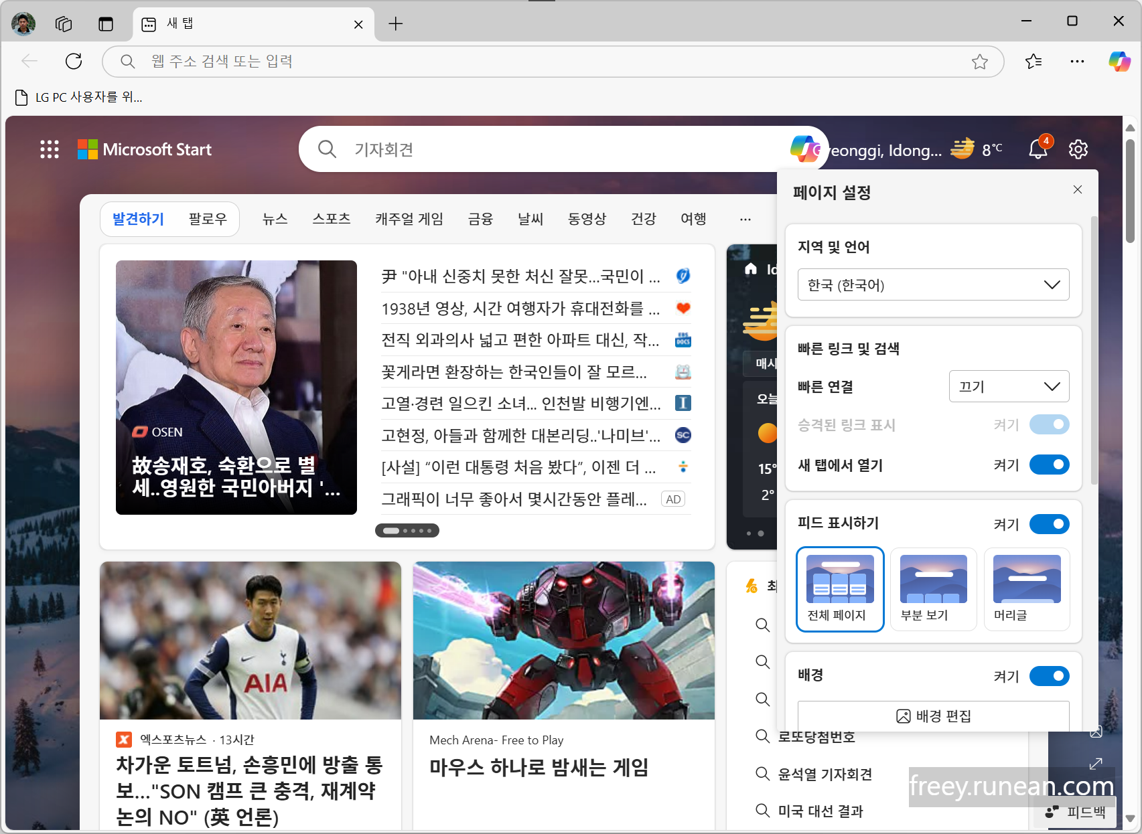Viewport: 1142px width, 834px height.
Task: Open the 금융 category tab
Action: [x=480, y=219]
